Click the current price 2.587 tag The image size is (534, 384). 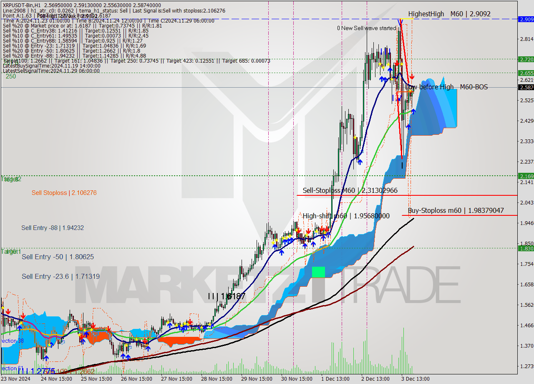click(526, 87)
